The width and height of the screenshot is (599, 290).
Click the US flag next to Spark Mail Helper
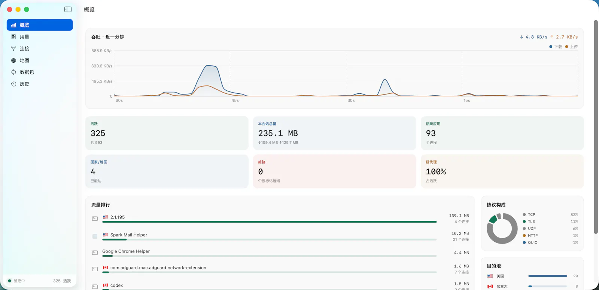click(106, 235)
